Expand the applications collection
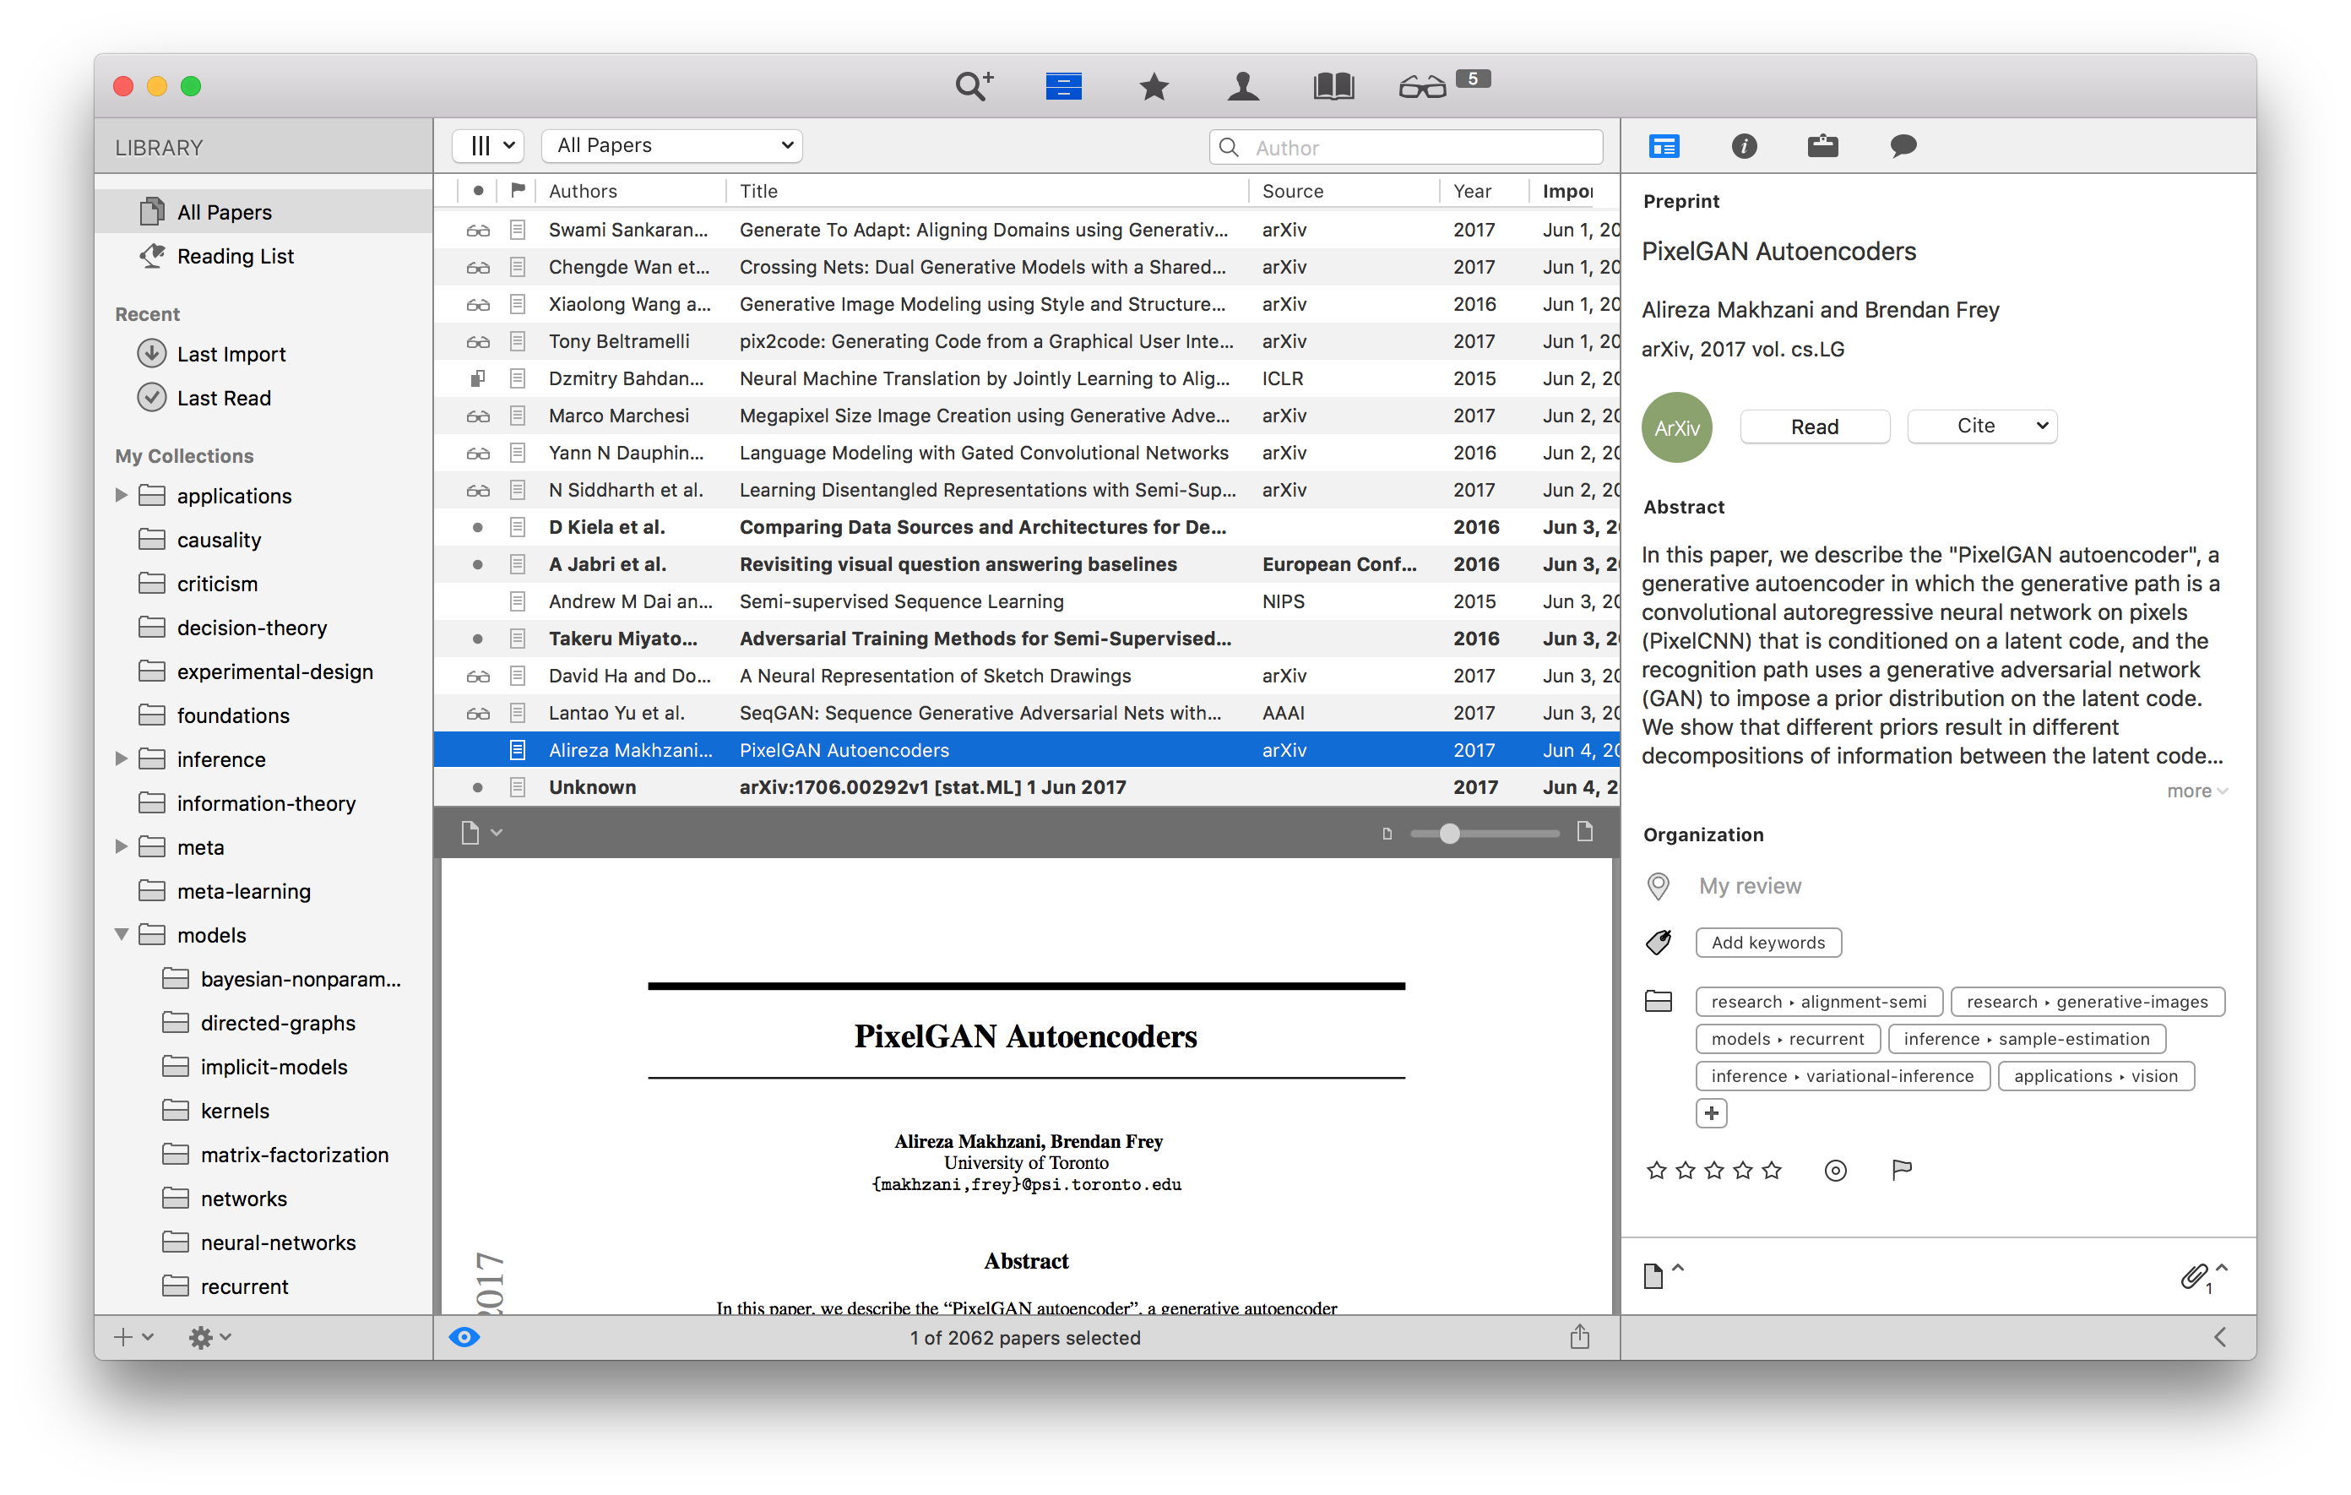 (x=121, y=495)
